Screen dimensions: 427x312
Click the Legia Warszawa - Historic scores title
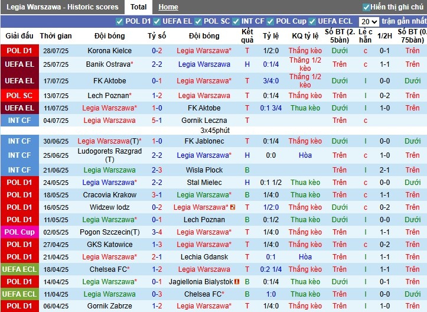pos(63,7)
